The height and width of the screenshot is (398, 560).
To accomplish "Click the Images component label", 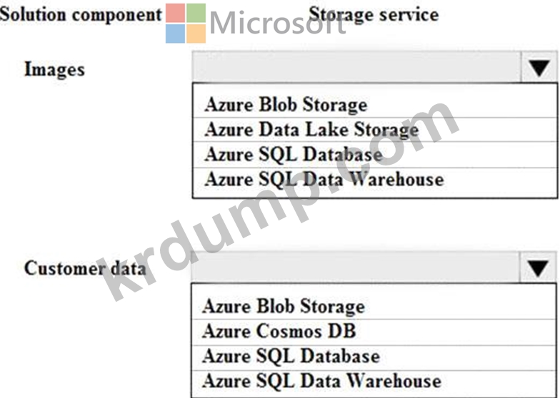I will tap(54, 69).
